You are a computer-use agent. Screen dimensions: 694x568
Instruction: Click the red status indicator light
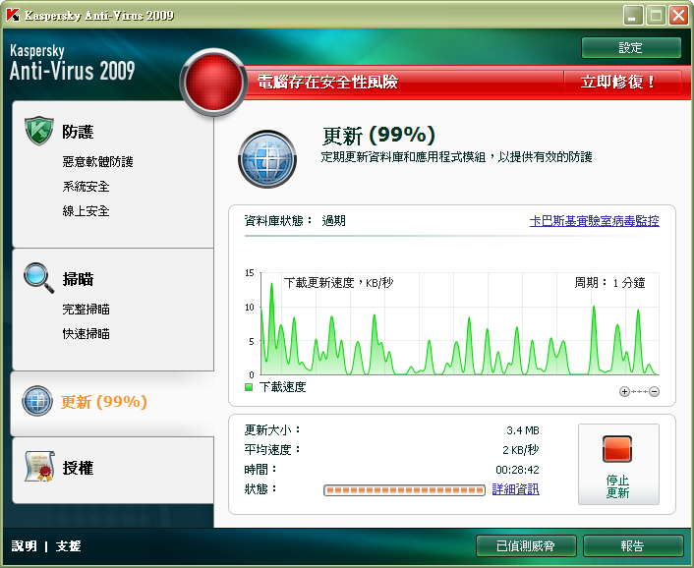pyautogui.click(x=213, y=83)
